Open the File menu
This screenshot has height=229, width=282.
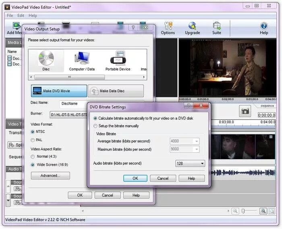point(10,15)
